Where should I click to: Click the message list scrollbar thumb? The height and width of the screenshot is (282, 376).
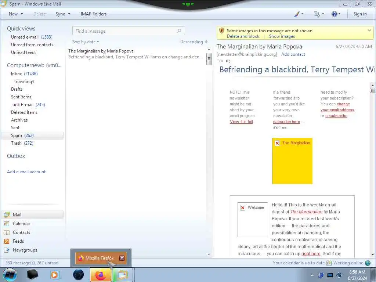(209, 59)
